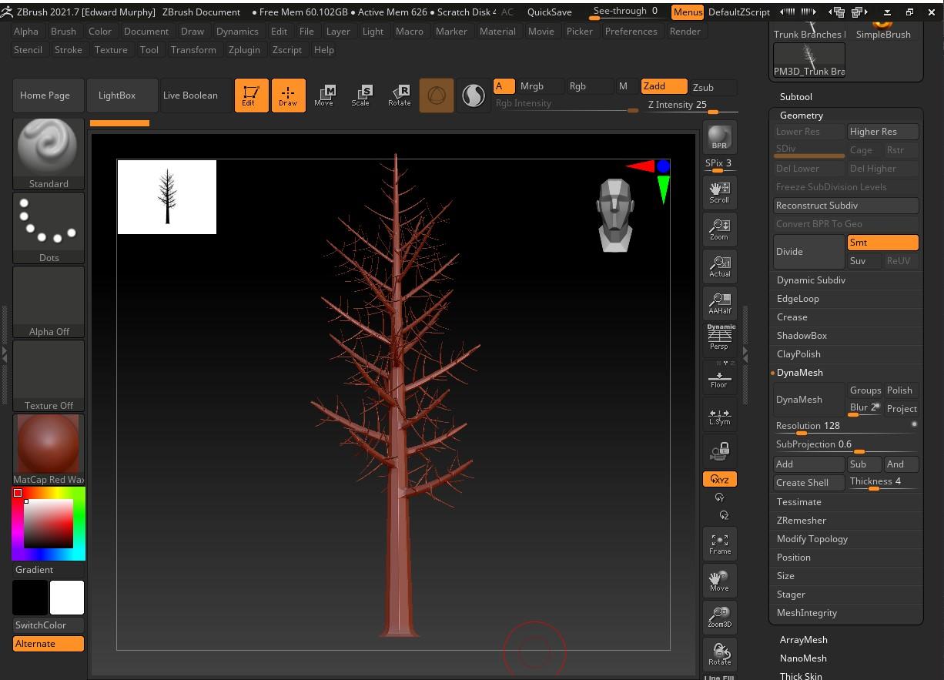Open the Render menu
The image size is (944, 680).
point(685,32)
